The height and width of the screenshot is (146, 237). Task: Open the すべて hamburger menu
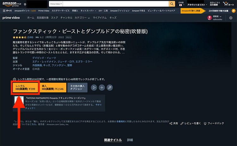click(7, 11)
